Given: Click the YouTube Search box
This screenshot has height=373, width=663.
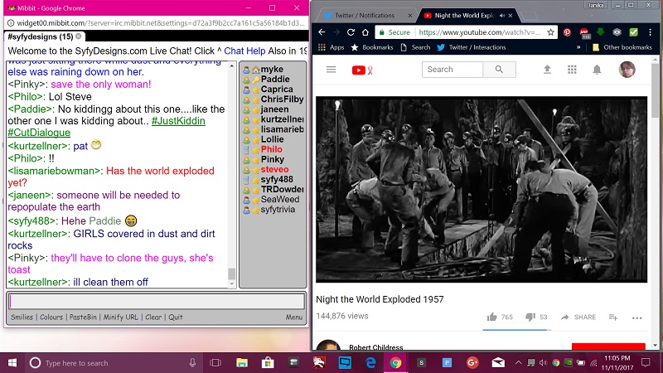Looking at the screenshot, I should coord(452,70).
